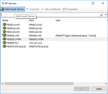Click the PIMSTS470161616 server icon
Viewport: 108px width, 94px height.
click(x=4, y=46)
